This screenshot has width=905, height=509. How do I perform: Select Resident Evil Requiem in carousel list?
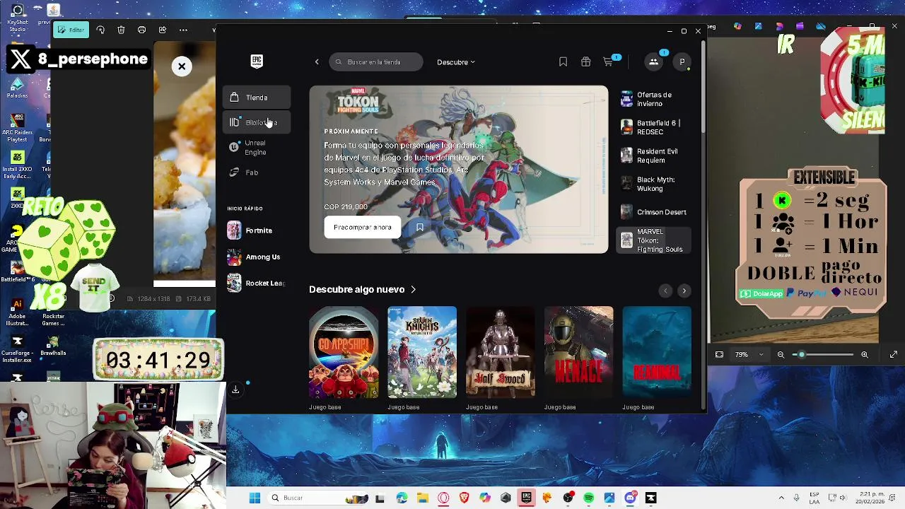tap(653, 156)
